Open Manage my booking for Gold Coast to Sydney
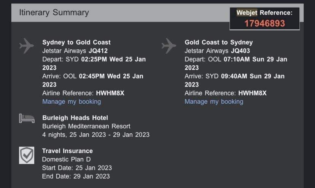315x188 pixels. click(214, 101)
